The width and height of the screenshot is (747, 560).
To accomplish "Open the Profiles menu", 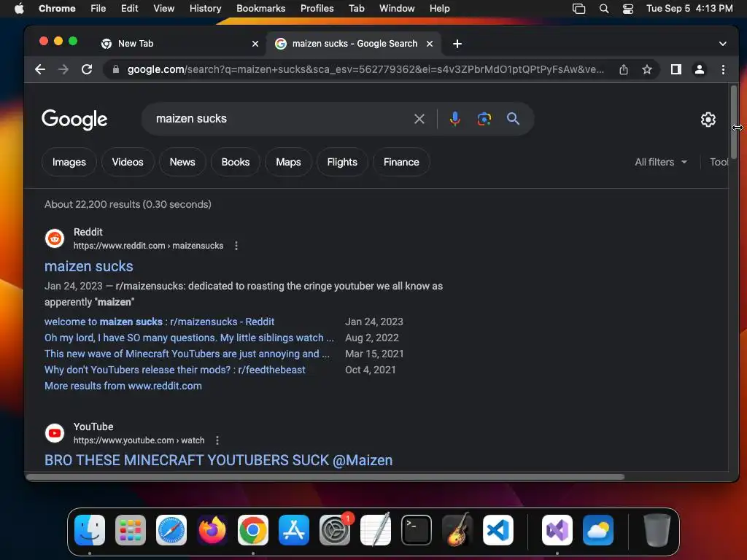I will pos(317,9).
